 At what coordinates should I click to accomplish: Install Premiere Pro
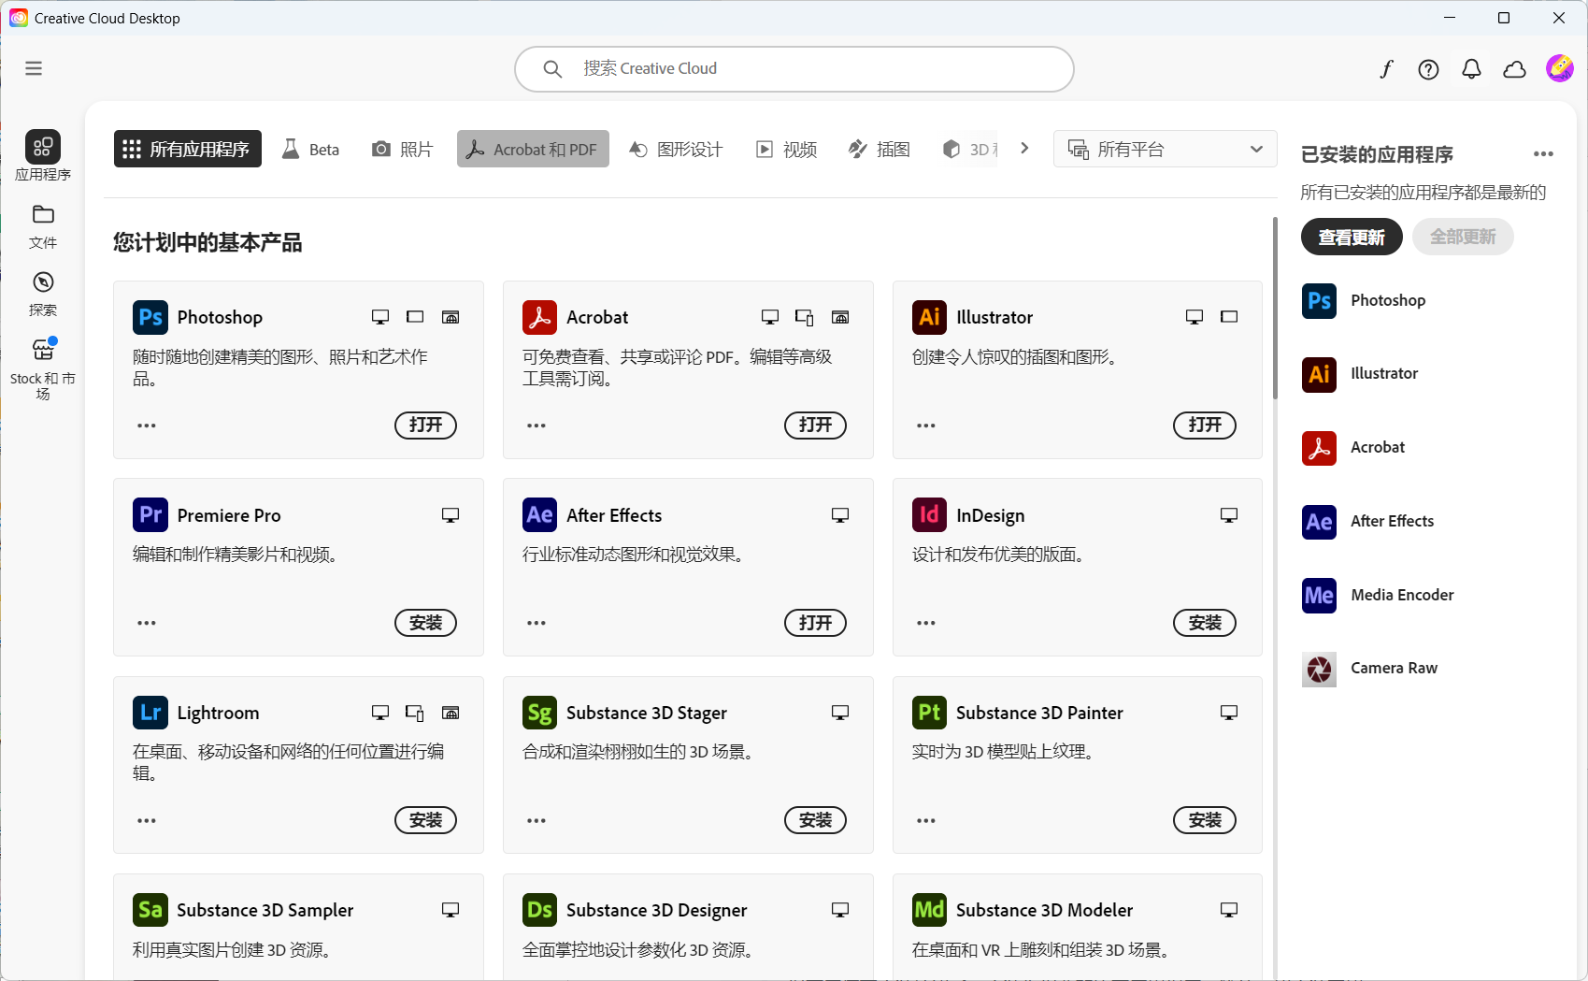point(425,623)
